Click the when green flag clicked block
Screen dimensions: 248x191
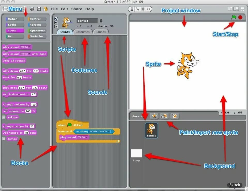(x=72, y=124)
